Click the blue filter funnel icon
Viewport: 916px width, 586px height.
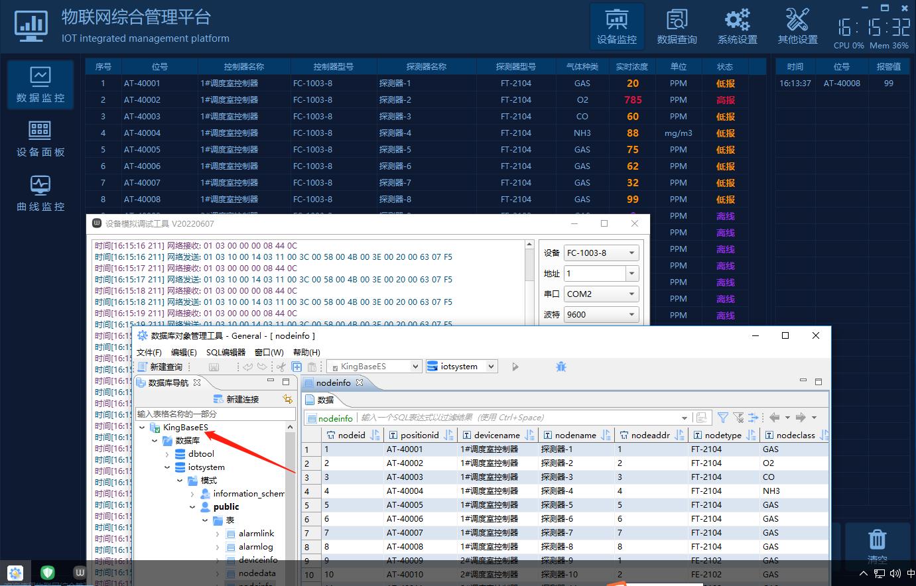[x=723, y=418]
